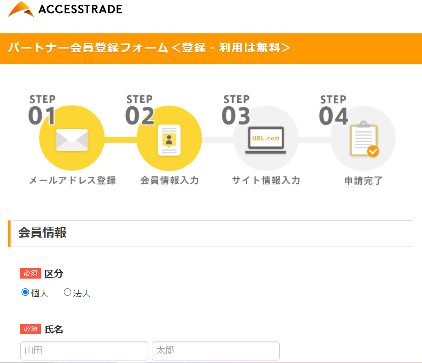422x363 pixels.
Task: Select the 法人 radio button
Action: [67, 292]
